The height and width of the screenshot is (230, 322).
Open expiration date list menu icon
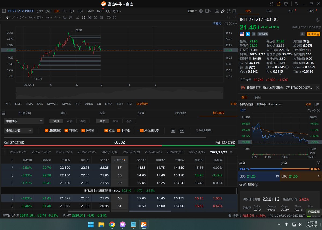pos(231,152)
